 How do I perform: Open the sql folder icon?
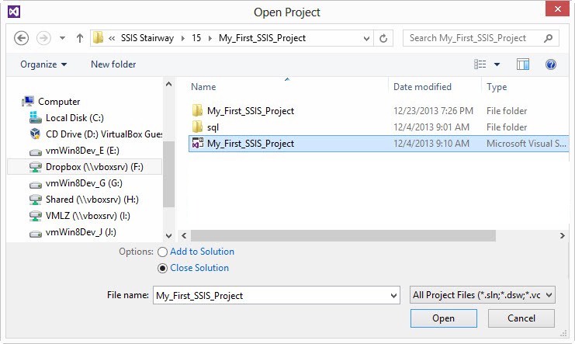tap(198, 127)
